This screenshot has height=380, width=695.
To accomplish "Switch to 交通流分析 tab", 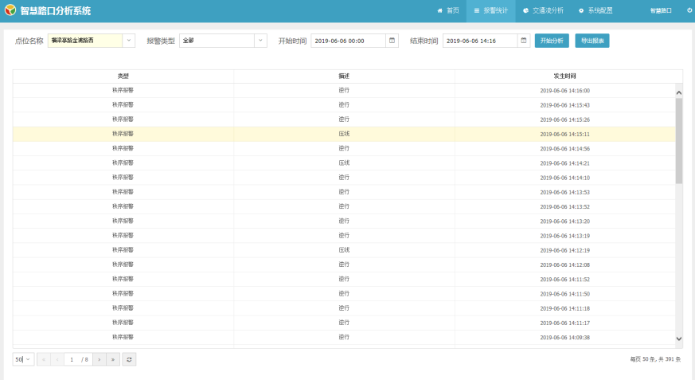I will click(543, 11).
